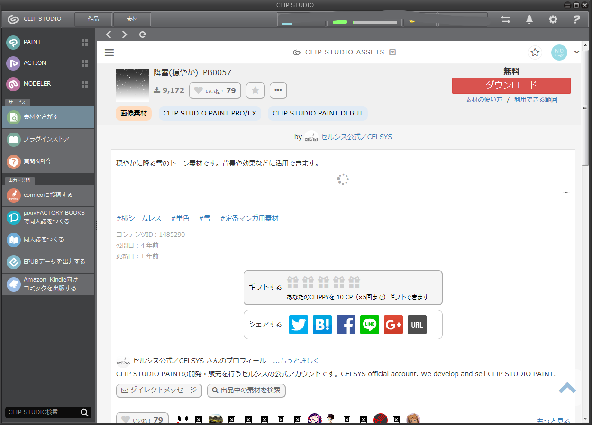Open favorites star in ASSETS header

pos(535,53)
